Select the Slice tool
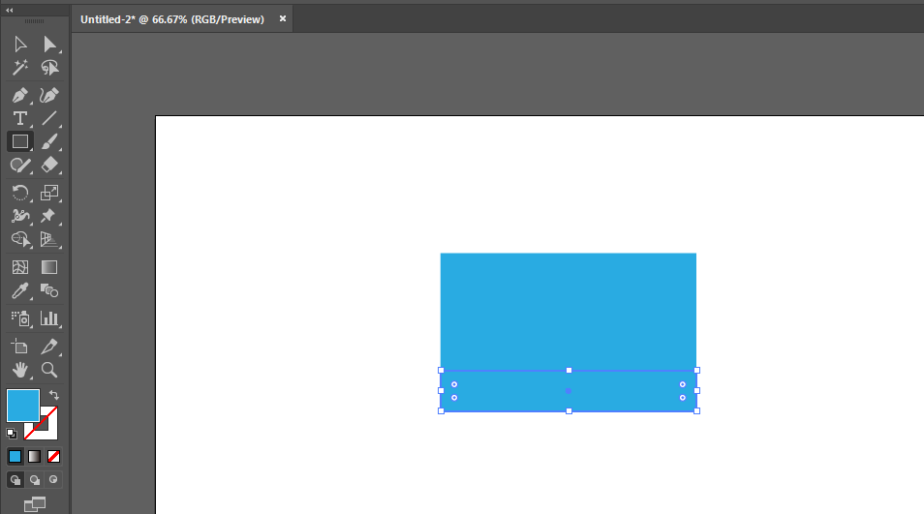This screenshot has height=514, width=924. [x=49, y=347]
